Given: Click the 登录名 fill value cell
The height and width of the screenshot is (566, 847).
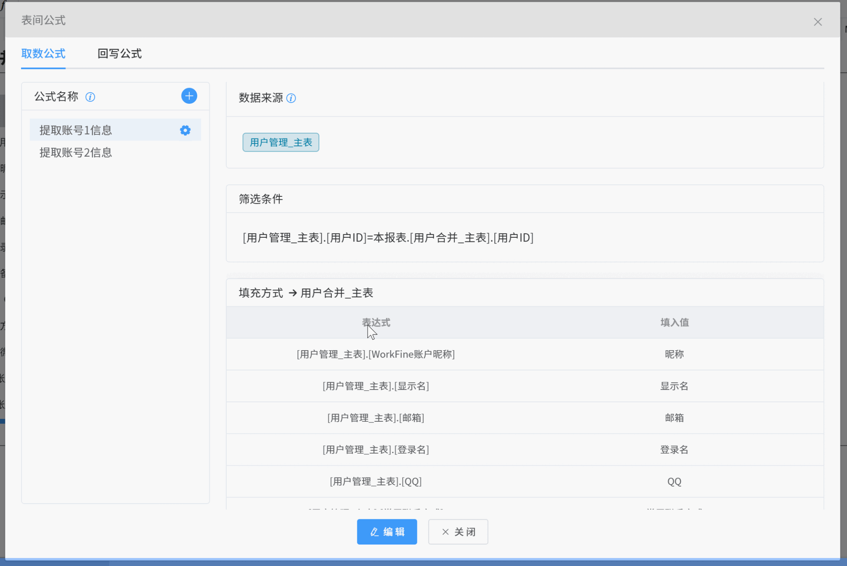Looking at the screenshot, I should click(675, 450).
